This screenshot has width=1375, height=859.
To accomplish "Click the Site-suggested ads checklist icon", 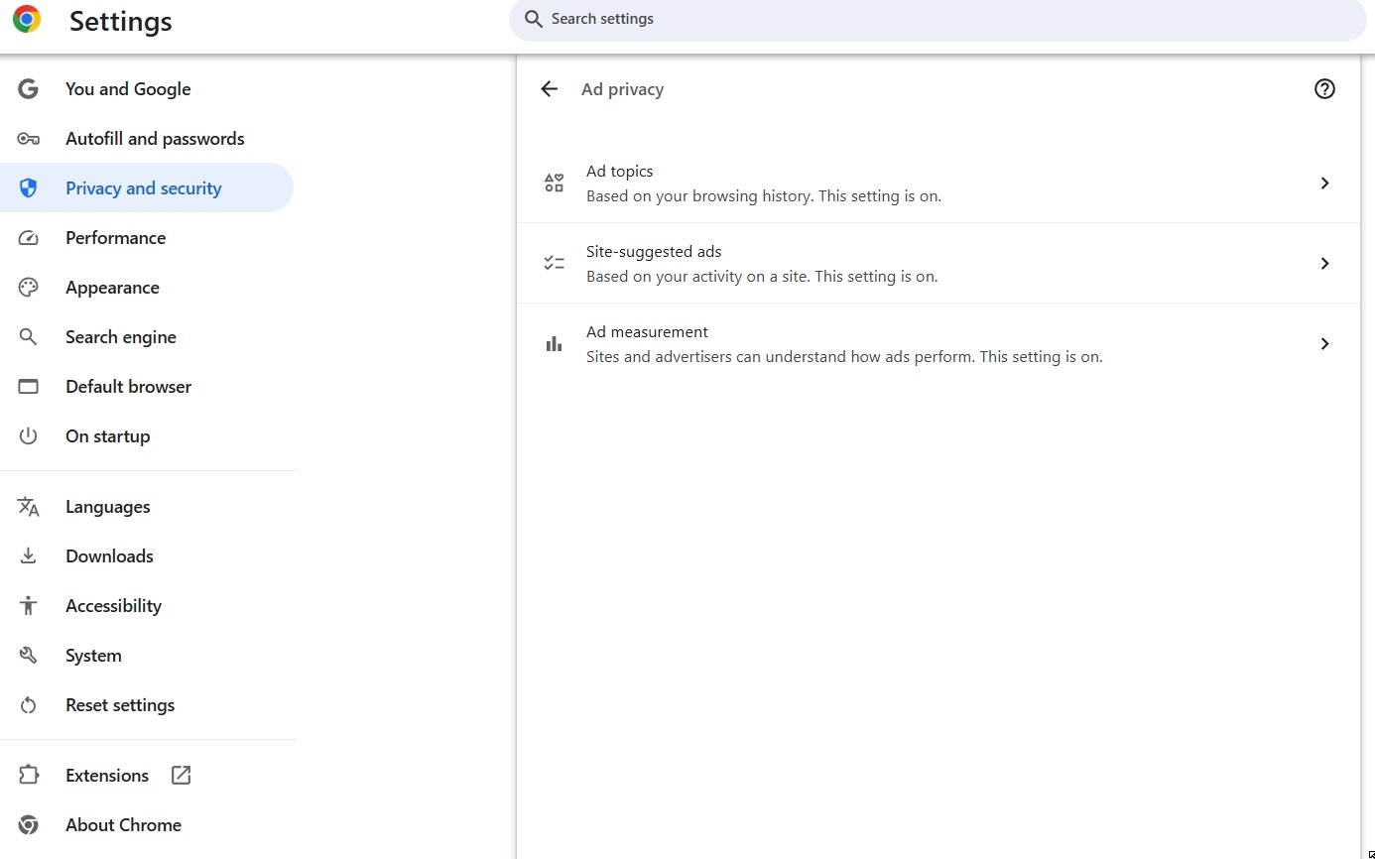I will pyautogui.click(x=554, y=264).
